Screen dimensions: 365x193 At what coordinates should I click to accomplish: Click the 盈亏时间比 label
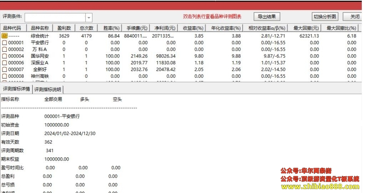pos(12,168)
